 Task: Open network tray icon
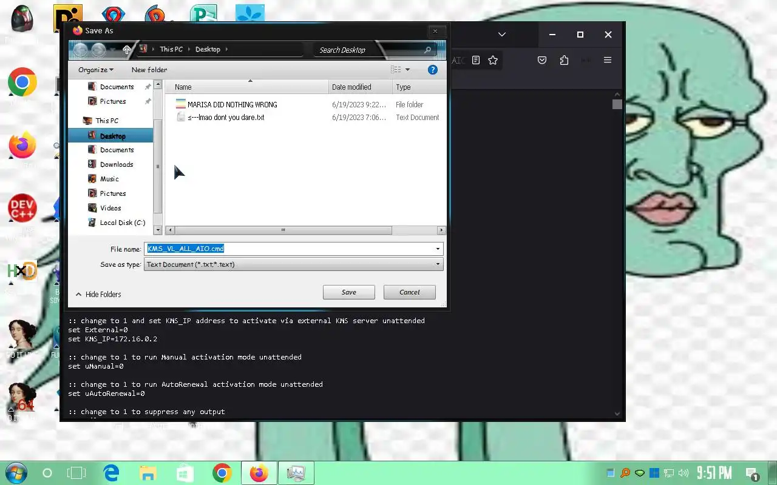point(669,473)
